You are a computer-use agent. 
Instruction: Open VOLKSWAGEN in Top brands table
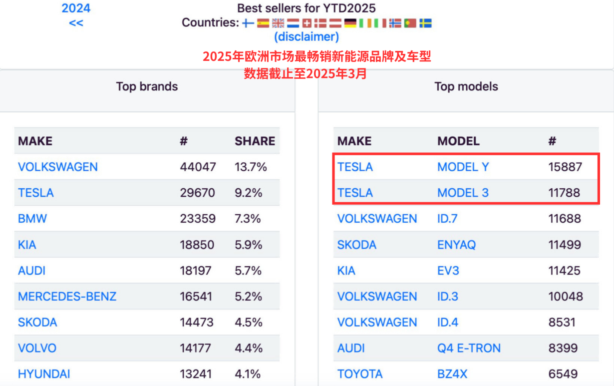(58, 167)
